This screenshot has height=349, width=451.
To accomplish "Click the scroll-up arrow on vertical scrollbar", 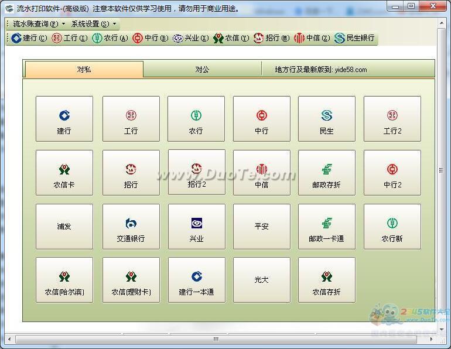I will point(442,23).
